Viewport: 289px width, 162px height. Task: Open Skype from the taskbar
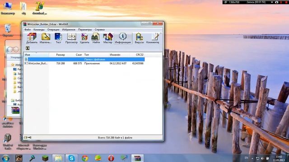pos(71,158)
